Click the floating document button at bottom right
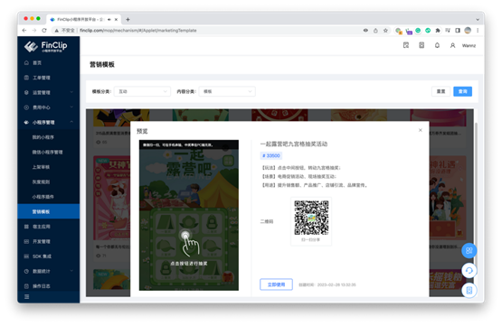This screenshot has height=326, width=502. coord(469,290)
